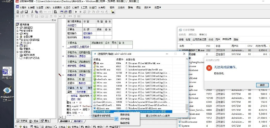Click the 确定 button in error dialog
The width and height of the screenshot is (270, 128).
coord(262,85)
